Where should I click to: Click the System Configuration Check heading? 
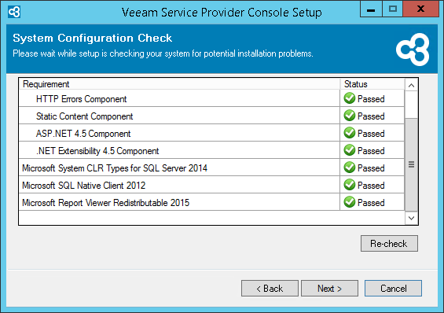(x=92, y=38)
